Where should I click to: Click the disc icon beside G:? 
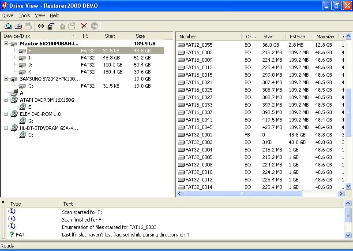23,121
